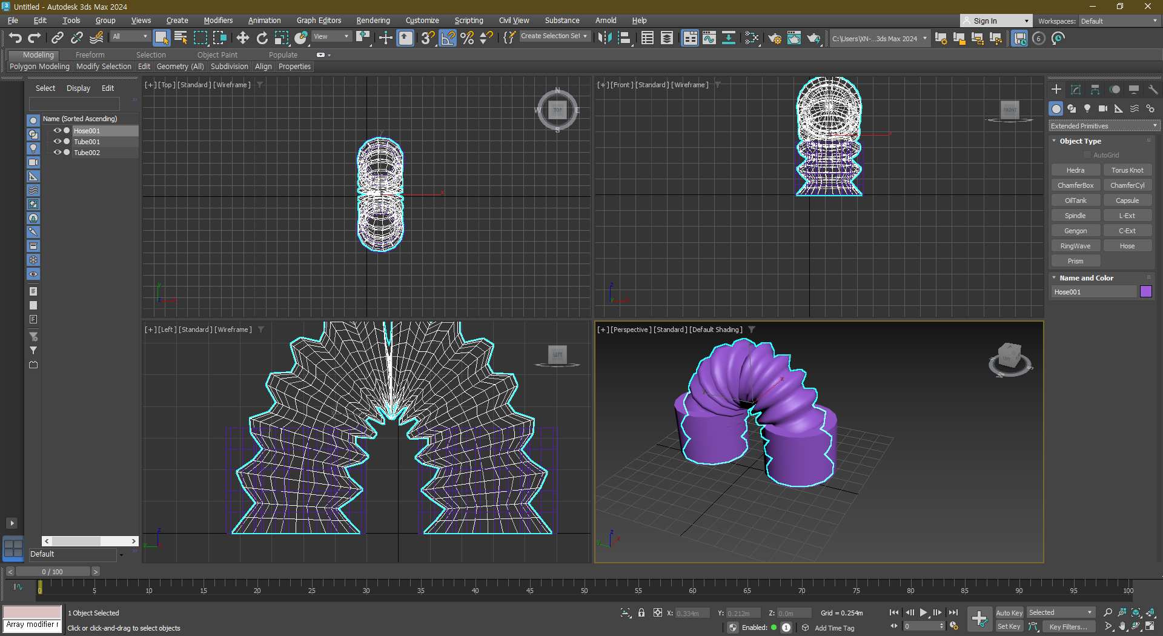
Task: Hide Hose001 using its eye icon
Action: click(x=57, y=130)
